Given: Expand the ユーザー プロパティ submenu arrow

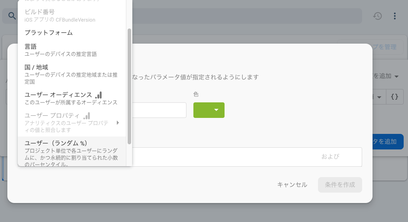Looking at the screenshot, I should [x=118, y=123].
